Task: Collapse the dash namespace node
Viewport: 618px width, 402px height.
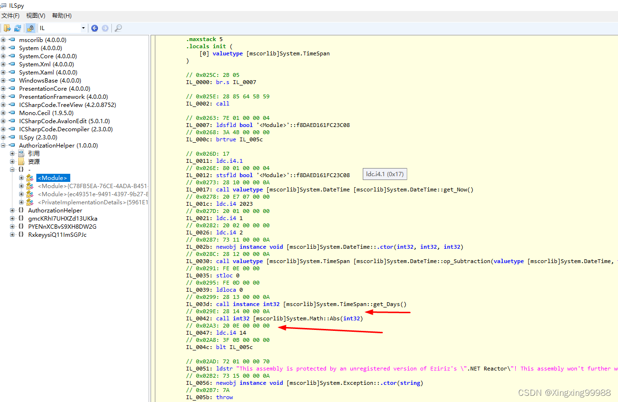Action: coord(12,169)
